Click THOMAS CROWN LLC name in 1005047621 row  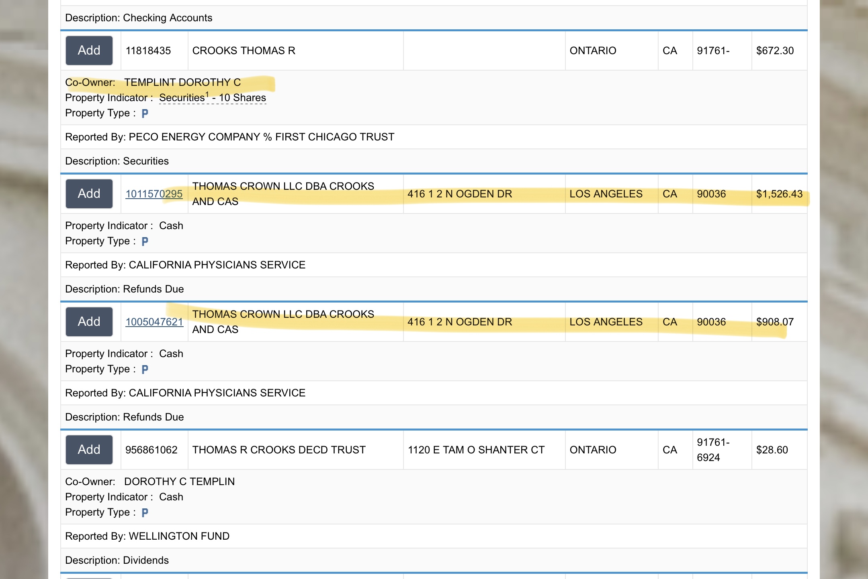283,322
